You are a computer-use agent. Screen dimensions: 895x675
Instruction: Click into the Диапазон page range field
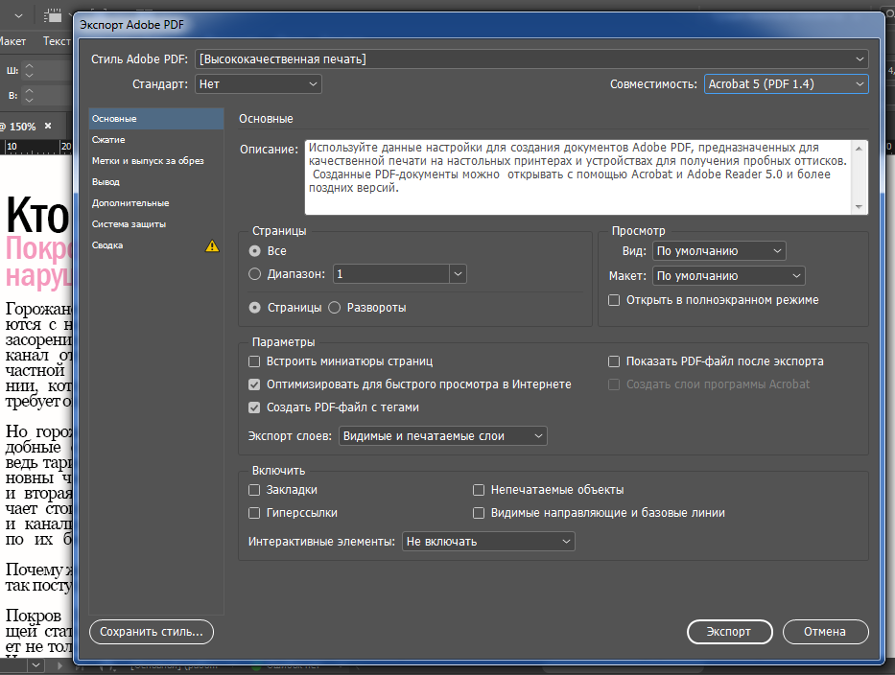[x=391, y=274]
